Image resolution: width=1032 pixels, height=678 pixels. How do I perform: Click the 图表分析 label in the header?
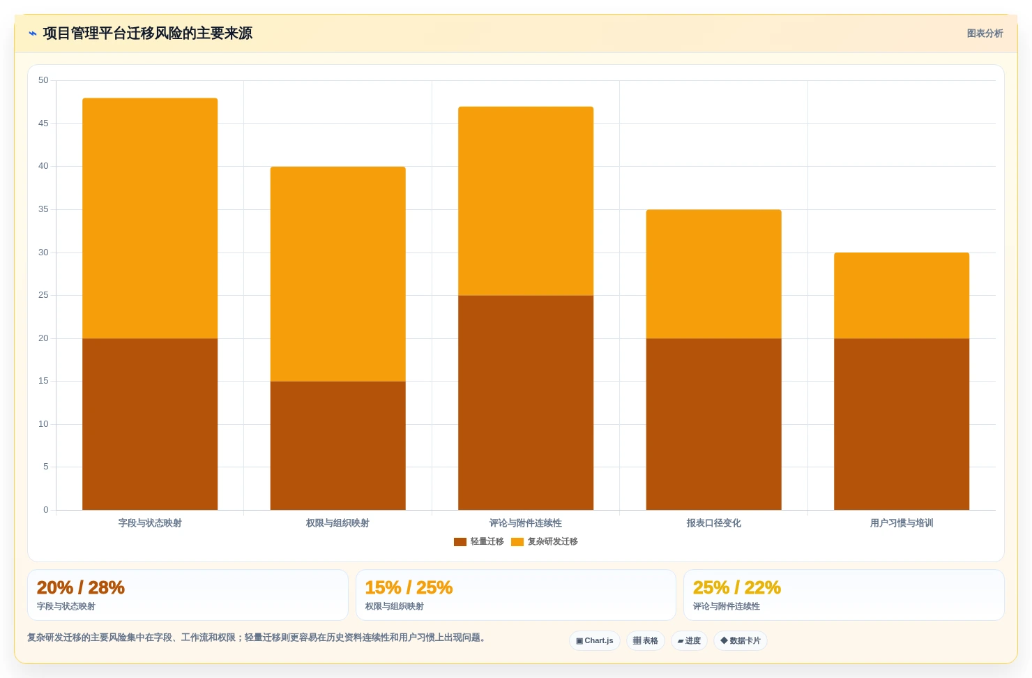click(985, 33)
